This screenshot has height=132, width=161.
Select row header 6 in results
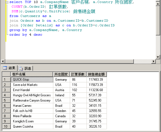(6, 106)
